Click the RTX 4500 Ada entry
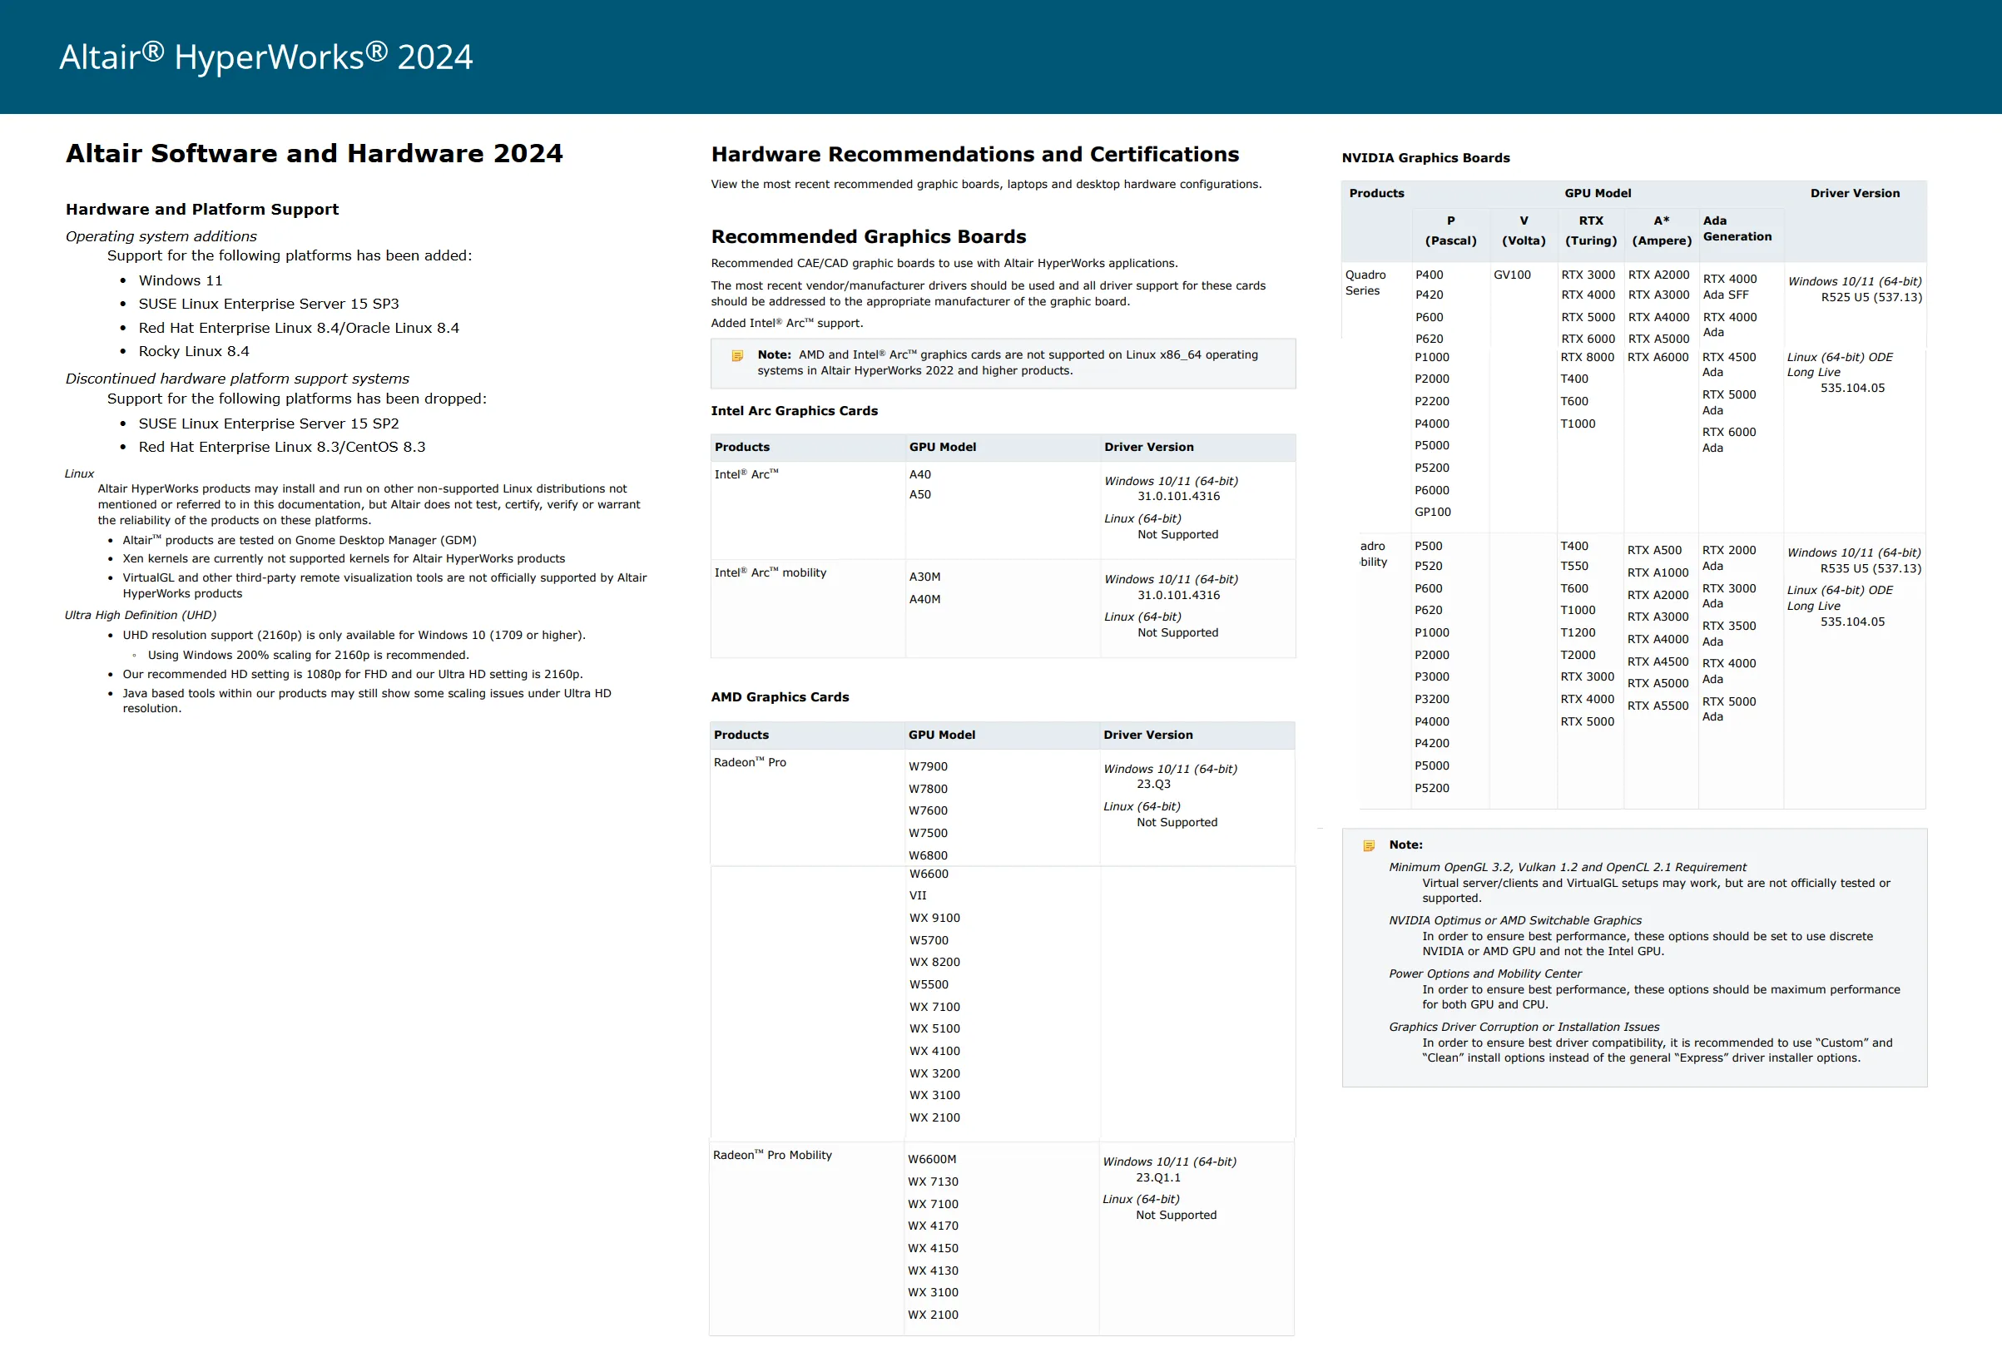2002x1367 pixels. point(1729,364)
